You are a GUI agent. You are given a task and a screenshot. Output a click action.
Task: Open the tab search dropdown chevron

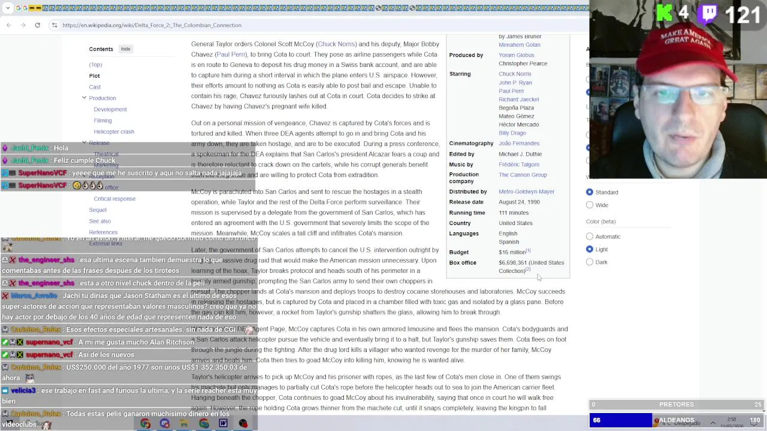7,8
